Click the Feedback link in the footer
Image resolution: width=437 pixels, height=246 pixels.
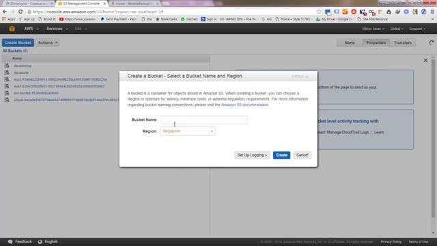23,242
